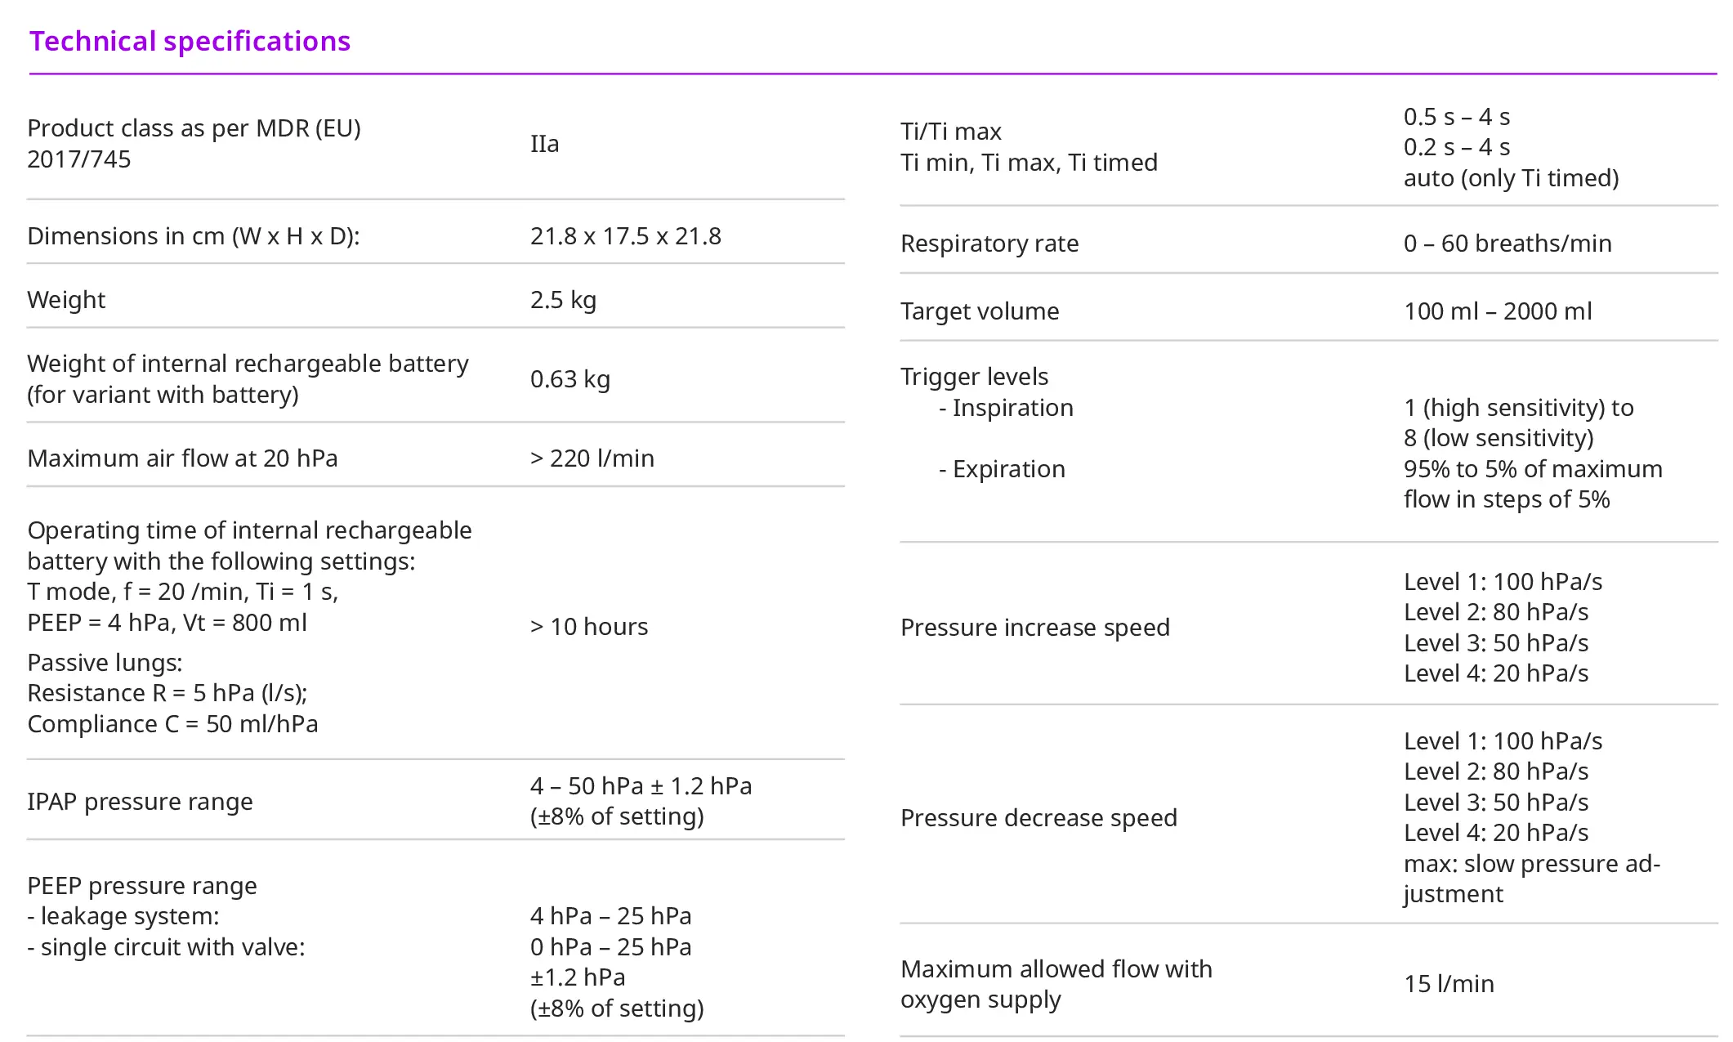Click the Technical specifications heading
The image size is (1733, 1042).
pos(190,41)
